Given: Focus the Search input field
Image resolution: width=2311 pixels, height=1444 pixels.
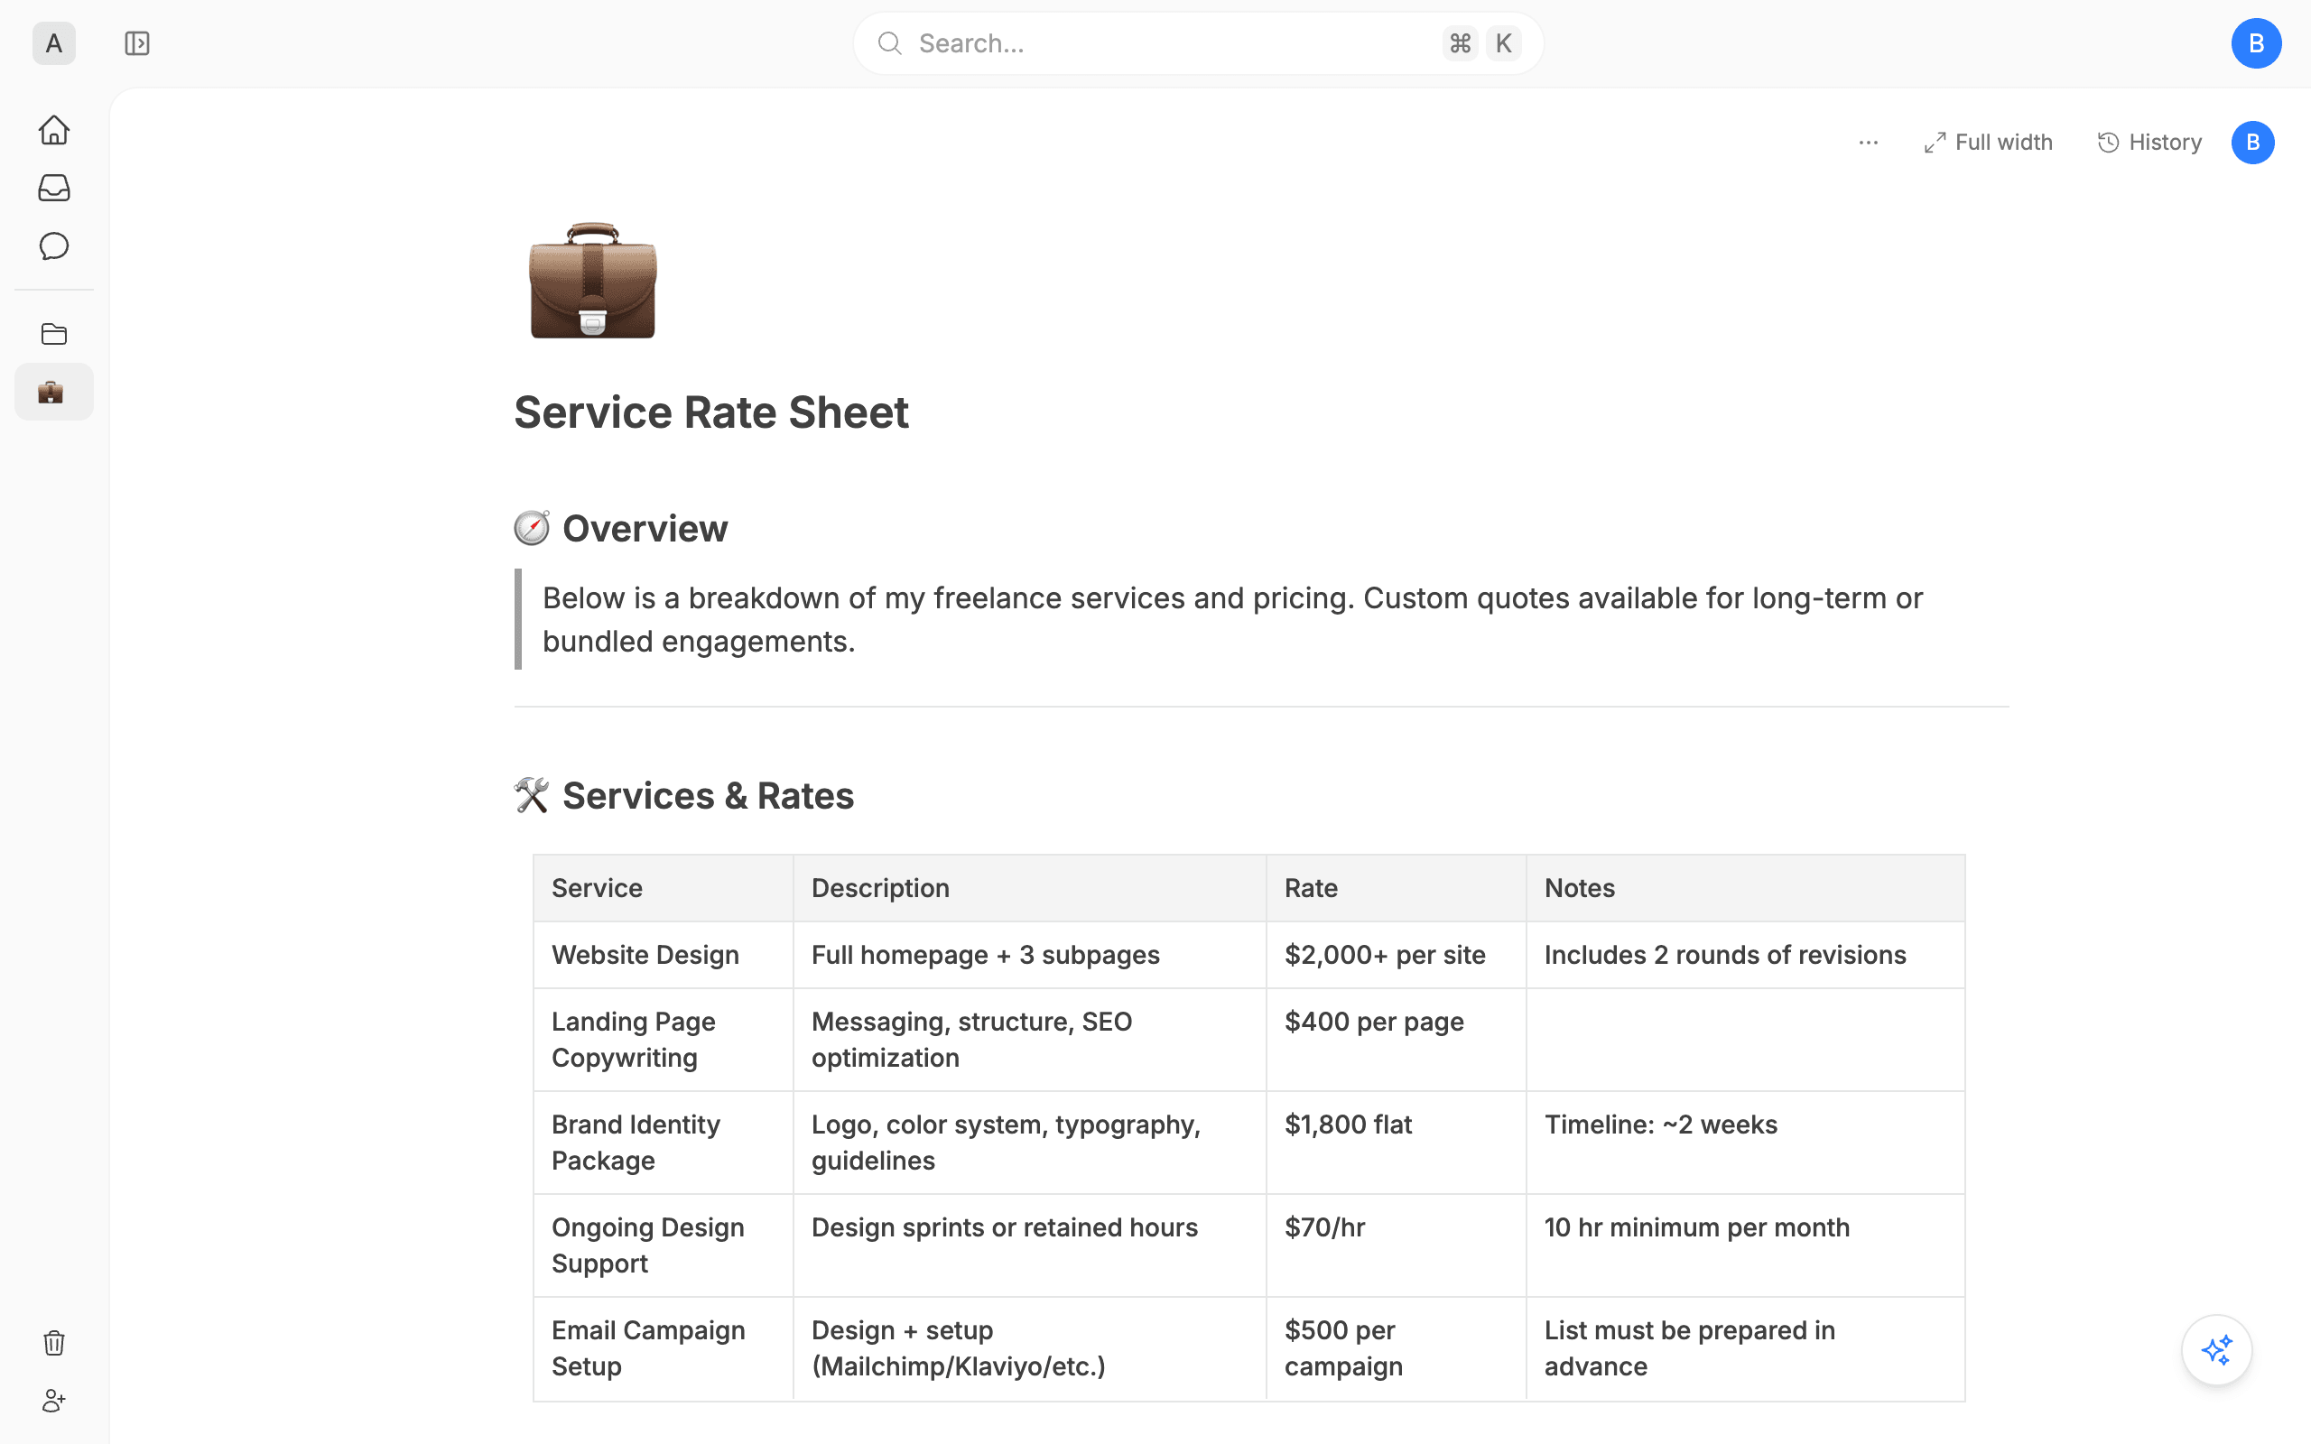Looking at the screenshot, I should (x=1198, y=43).
